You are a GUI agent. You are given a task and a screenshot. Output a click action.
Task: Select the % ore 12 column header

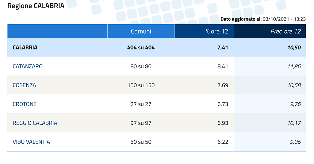tap(217, 31)
